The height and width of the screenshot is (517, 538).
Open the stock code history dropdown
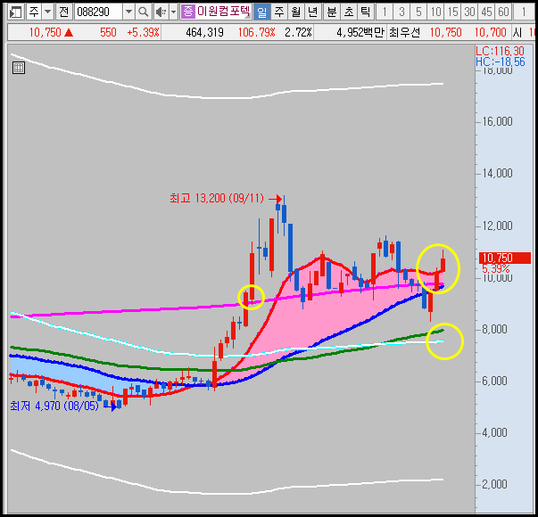click(128, 12)
